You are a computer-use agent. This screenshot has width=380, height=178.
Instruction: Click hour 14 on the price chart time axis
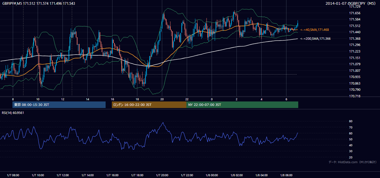87,99
